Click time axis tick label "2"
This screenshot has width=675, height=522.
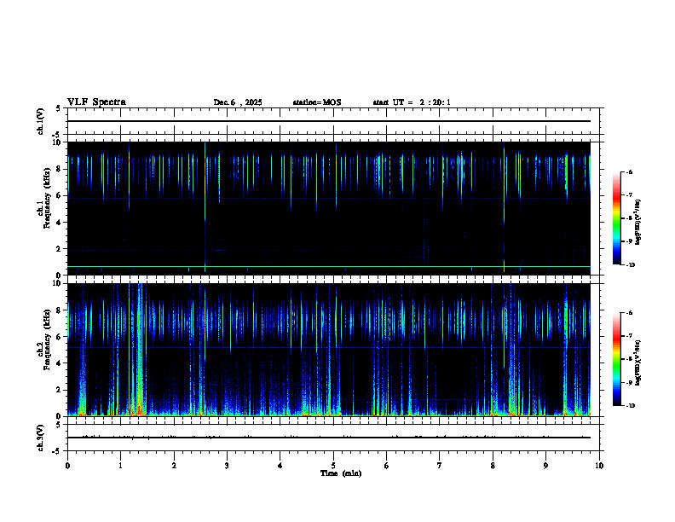click(x=174, y=466)
